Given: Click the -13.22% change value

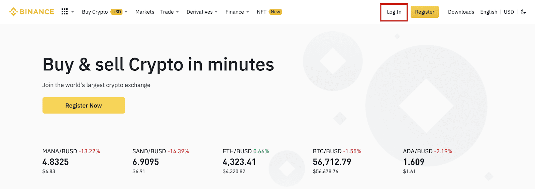Looking at the screenshot, I should tap(89, 151).
